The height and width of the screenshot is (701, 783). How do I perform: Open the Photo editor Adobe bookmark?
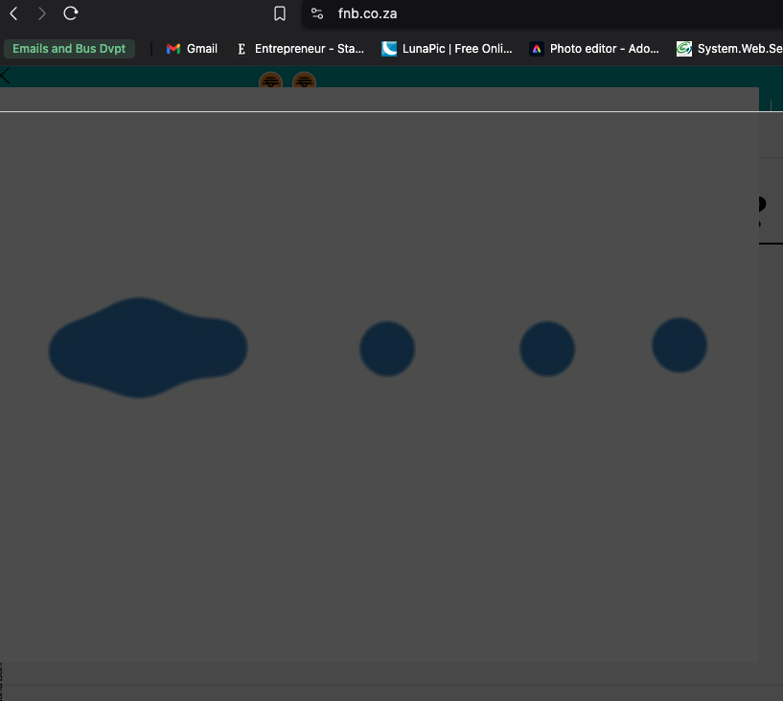coord(595,49)
